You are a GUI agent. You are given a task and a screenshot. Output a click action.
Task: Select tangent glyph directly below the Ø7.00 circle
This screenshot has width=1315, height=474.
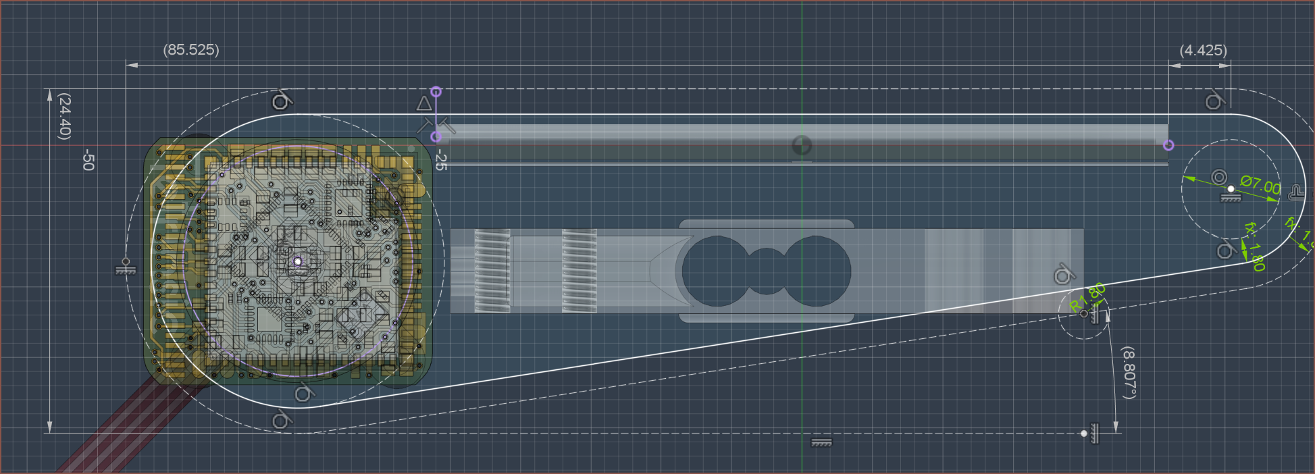(1226, 251)
